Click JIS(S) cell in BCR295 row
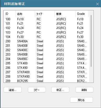Viewport: 101px width, 108px height. pyautogui.click(x=60, y=81)
